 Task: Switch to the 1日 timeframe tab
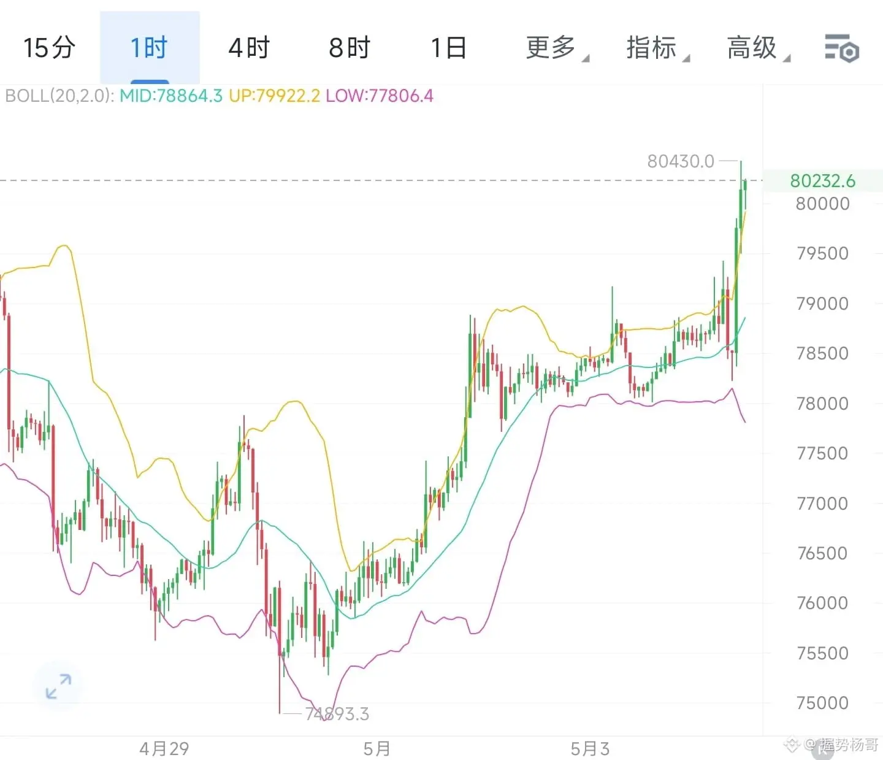tap(449, 48)
